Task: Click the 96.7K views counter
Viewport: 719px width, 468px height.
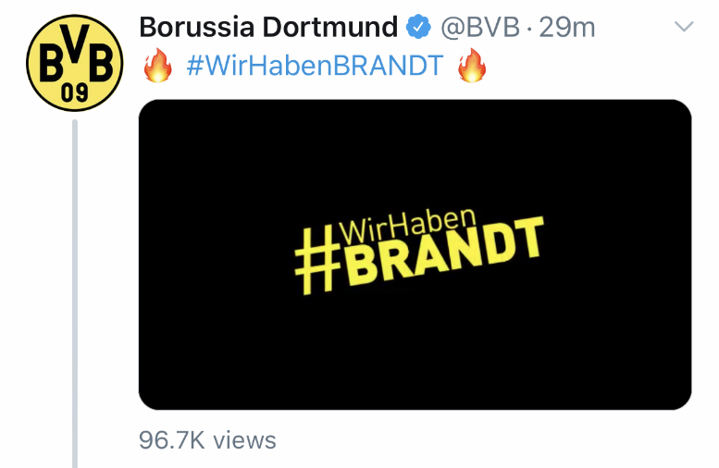Action: click(207, 440)
